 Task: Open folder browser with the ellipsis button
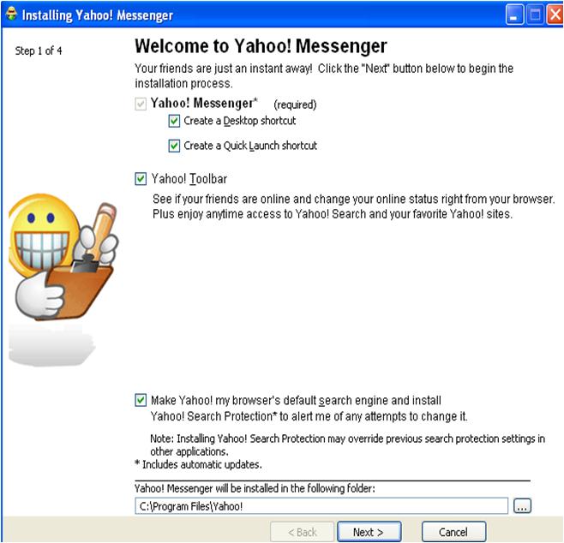pyautogui.click(x=522, y=506)
